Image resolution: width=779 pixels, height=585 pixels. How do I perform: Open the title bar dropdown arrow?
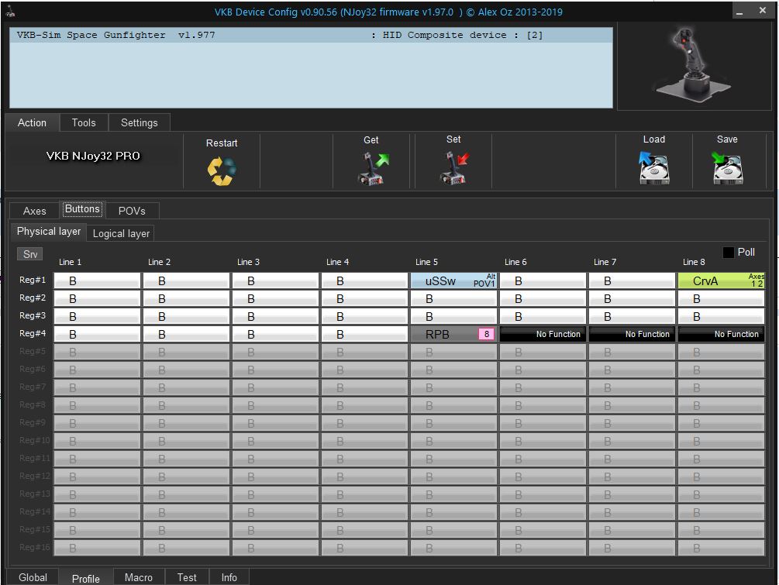click(x=741, y=12)
